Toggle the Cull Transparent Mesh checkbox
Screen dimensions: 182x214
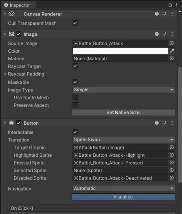coord(75,23)
